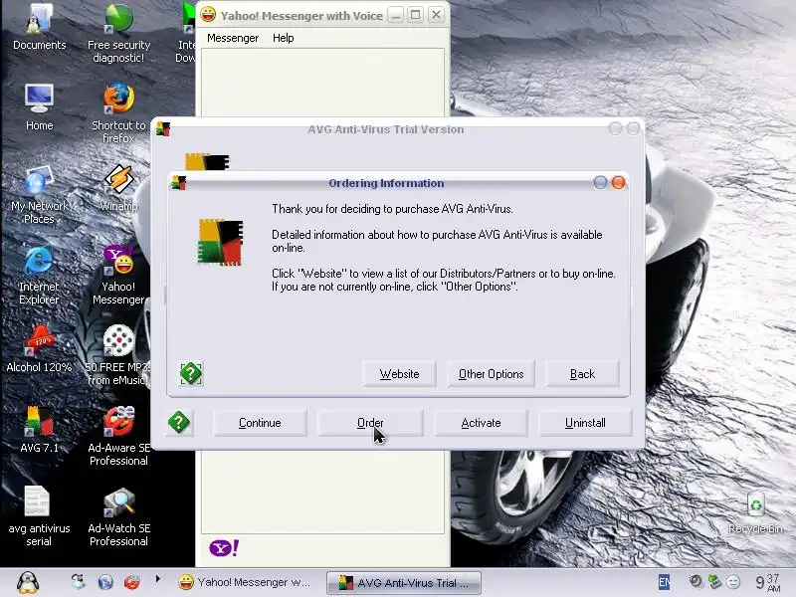Switch to Yahoo! Messenger taskbar button
The width and height of the screenshot is (796, 597).
coord(246,582)
